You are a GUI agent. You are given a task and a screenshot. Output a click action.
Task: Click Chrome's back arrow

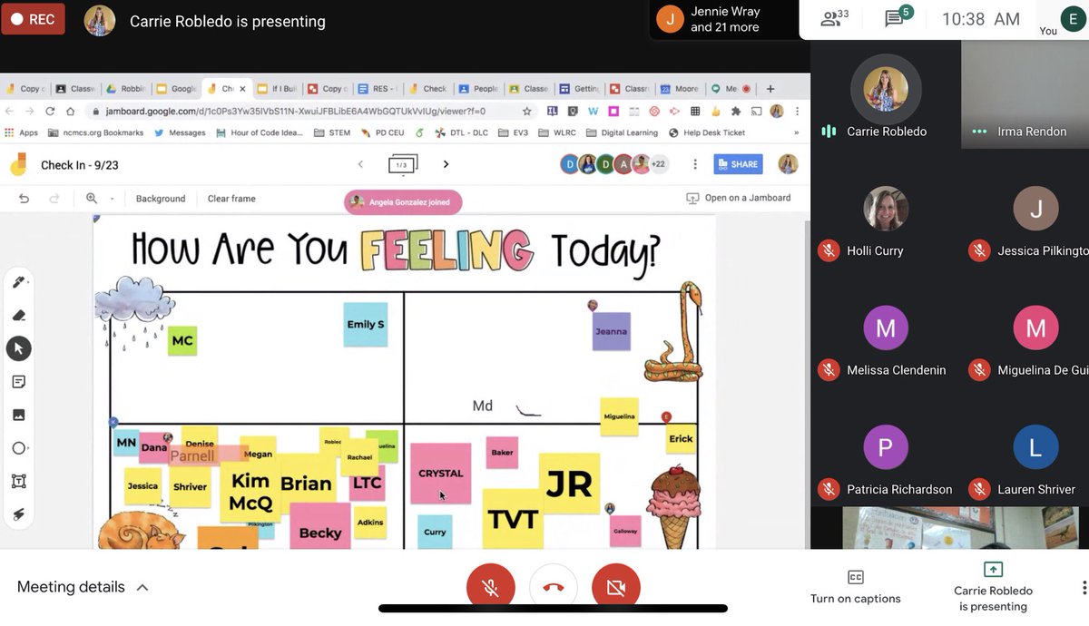tap(10, 112)
